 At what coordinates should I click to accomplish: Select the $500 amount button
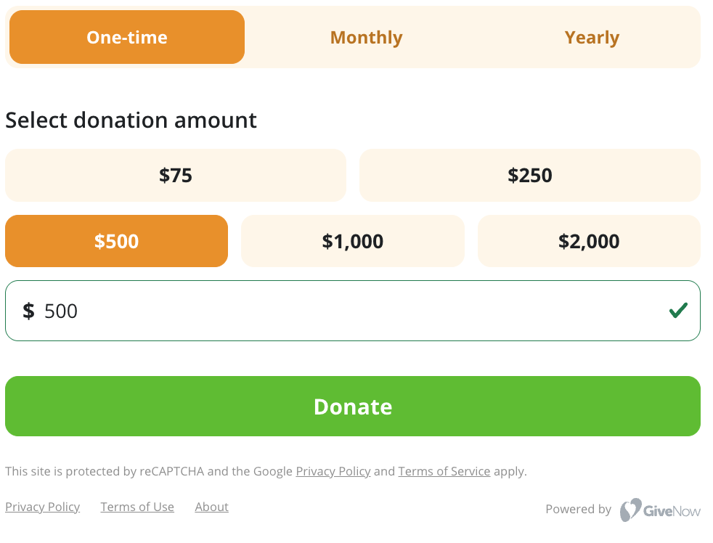(x=116, y=241)
